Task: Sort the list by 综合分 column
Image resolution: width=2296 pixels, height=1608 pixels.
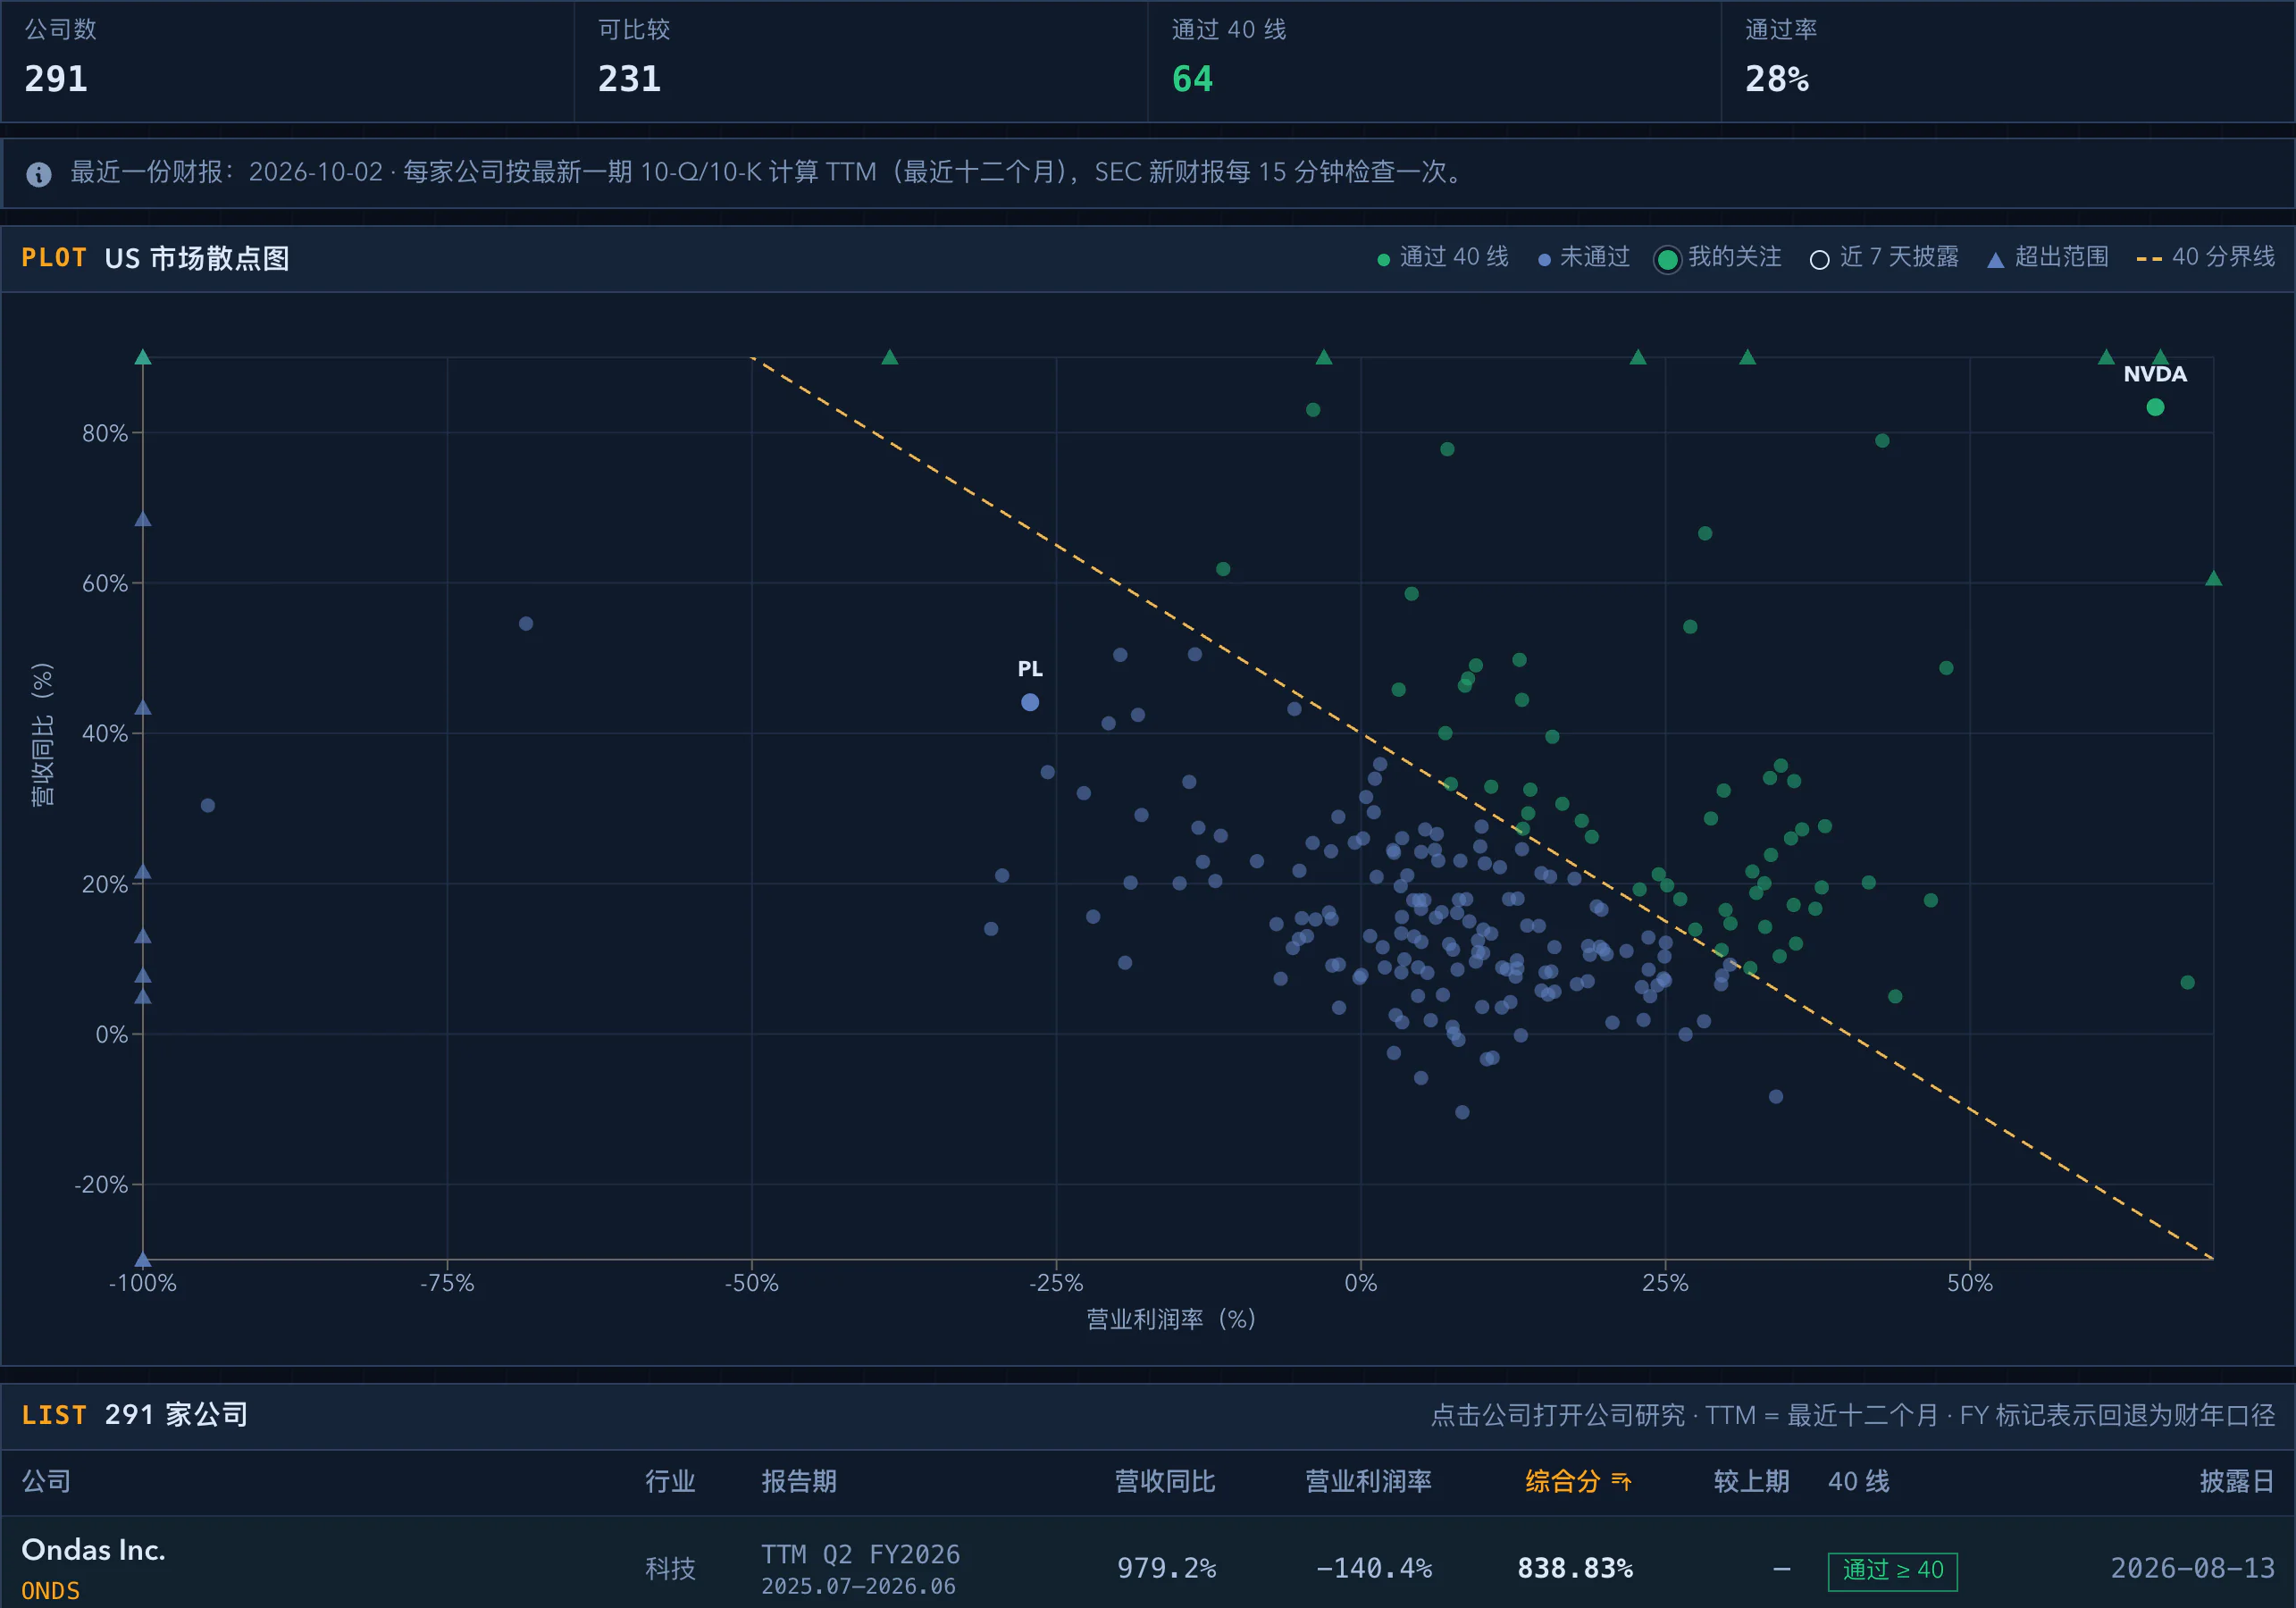Action: (1562, 1481)
